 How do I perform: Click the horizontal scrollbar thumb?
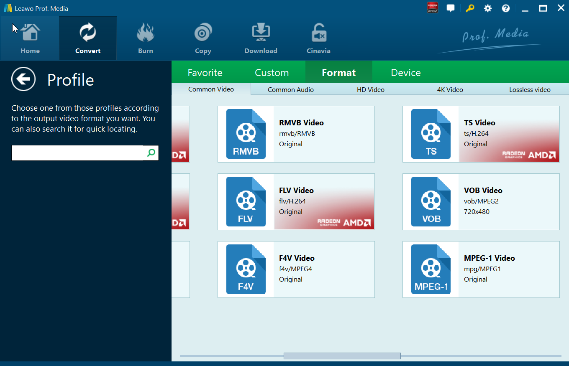[x=342, y=356]
